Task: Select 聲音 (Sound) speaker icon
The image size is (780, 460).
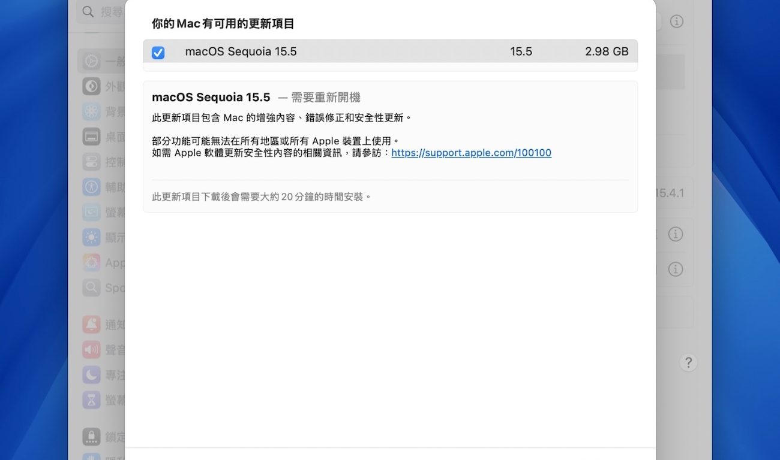Action: [91, 350]
